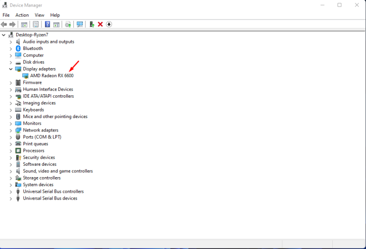Expand the IDE ATA/ATAPI controllers chevron
The width and height of the screenshot is (366, 249).
point(11,96)
